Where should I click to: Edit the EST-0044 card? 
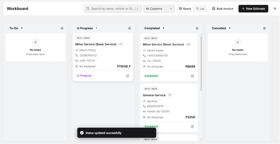click(x=127, y=76)
